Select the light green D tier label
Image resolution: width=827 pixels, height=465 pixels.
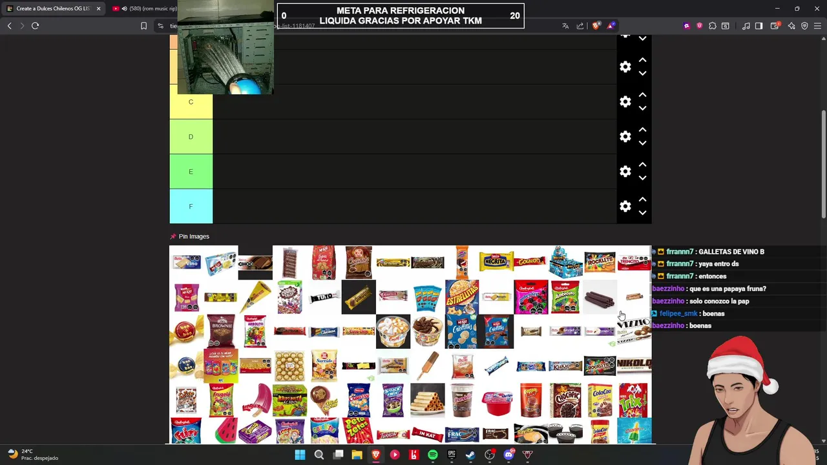[191, 137]
